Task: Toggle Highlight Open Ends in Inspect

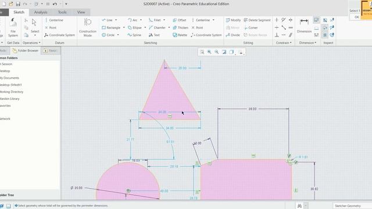Action: (325, 28)
